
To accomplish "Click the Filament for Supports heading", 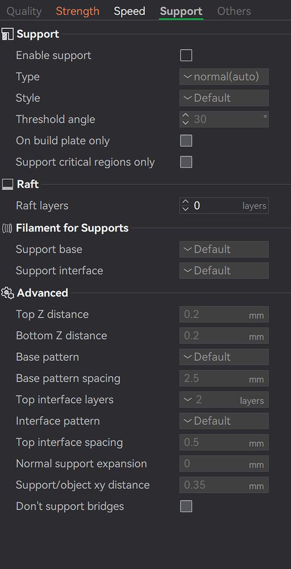I will point(73,228).
